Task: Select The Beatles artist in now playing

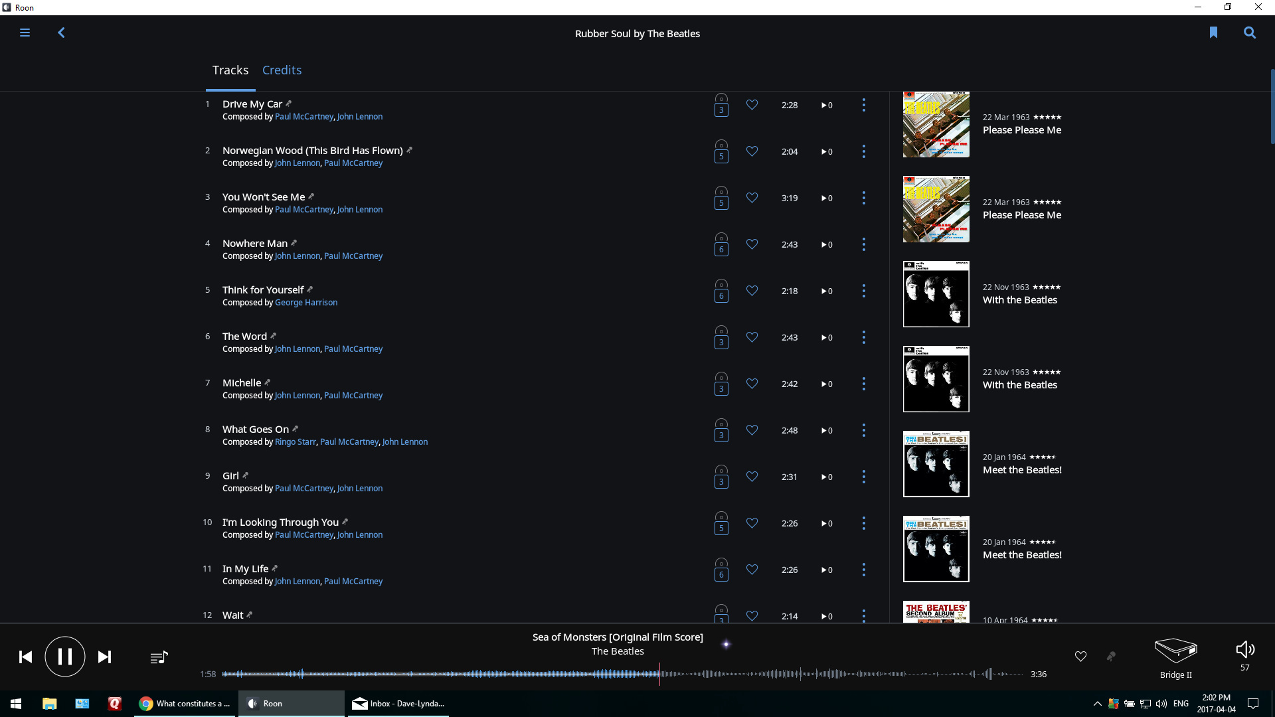Action: (618, 652)
